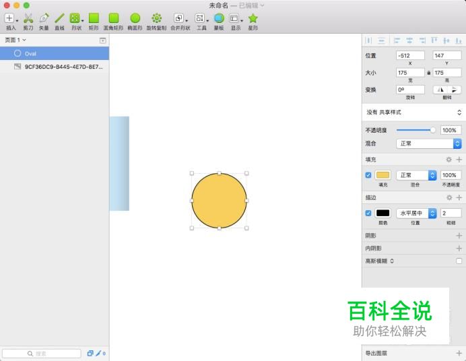
Task: Open the shared style (没有 共享样式) dropdown
Action: coord(413,112)
